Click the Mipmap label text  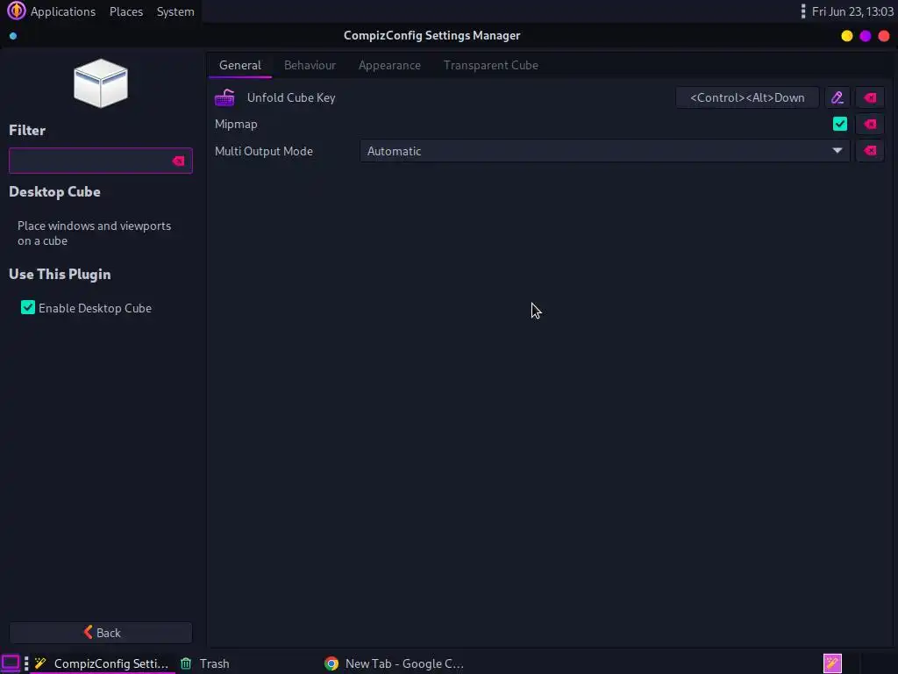tap(236, 125)
